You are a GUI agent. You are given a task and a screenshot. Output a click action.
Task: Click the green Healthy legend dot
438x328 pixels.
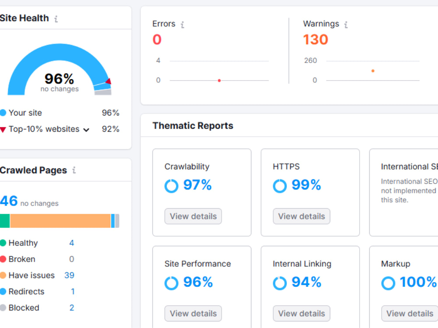3,243
